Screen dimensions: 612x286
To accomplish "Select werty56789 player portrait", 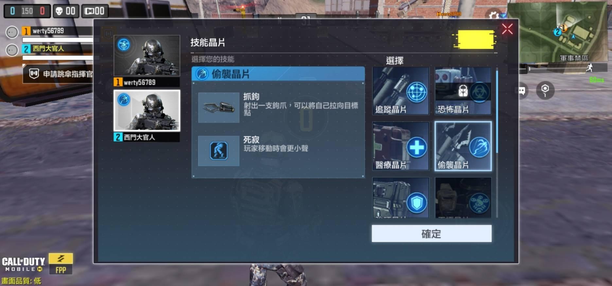I will click(x=147, y=56).
